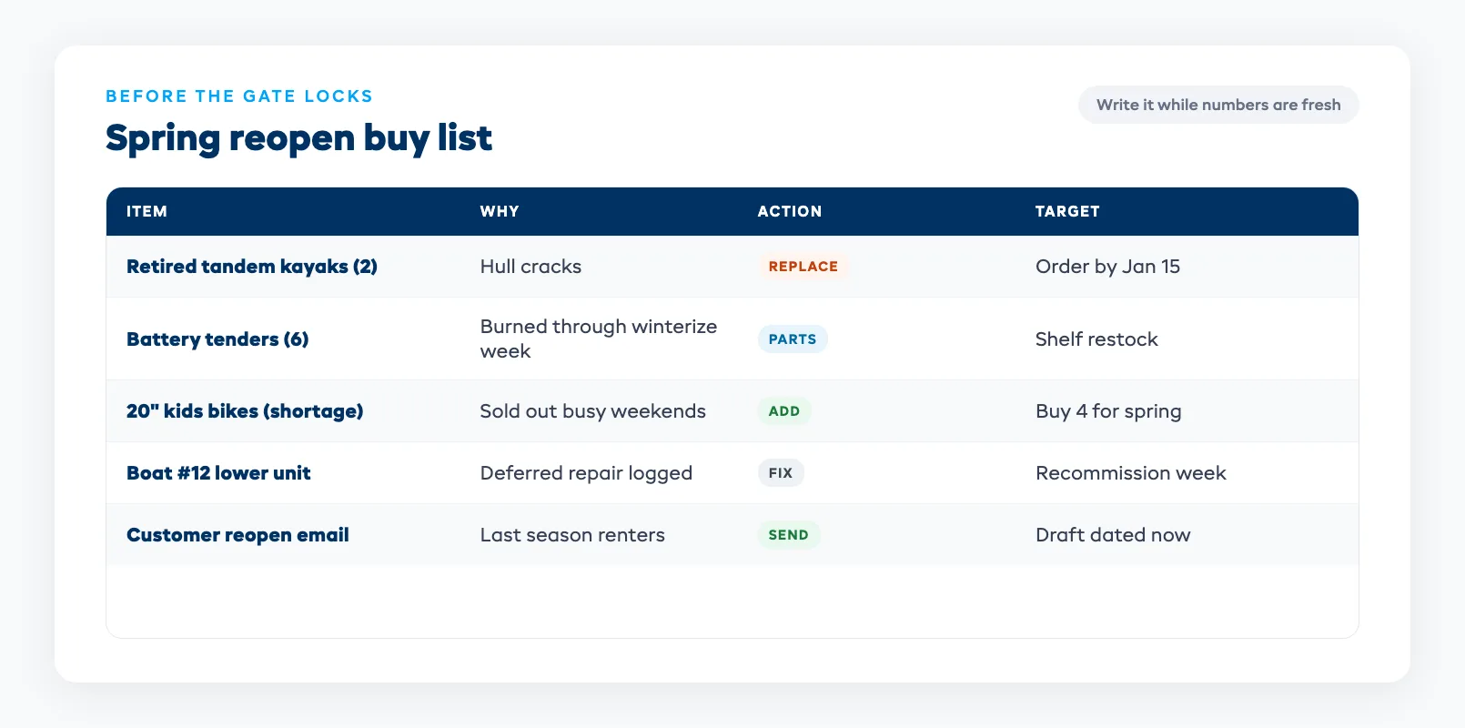Select 'Battery tenders (6)' item
This screenshot has width=1465, height=728.
pos(217,339)
